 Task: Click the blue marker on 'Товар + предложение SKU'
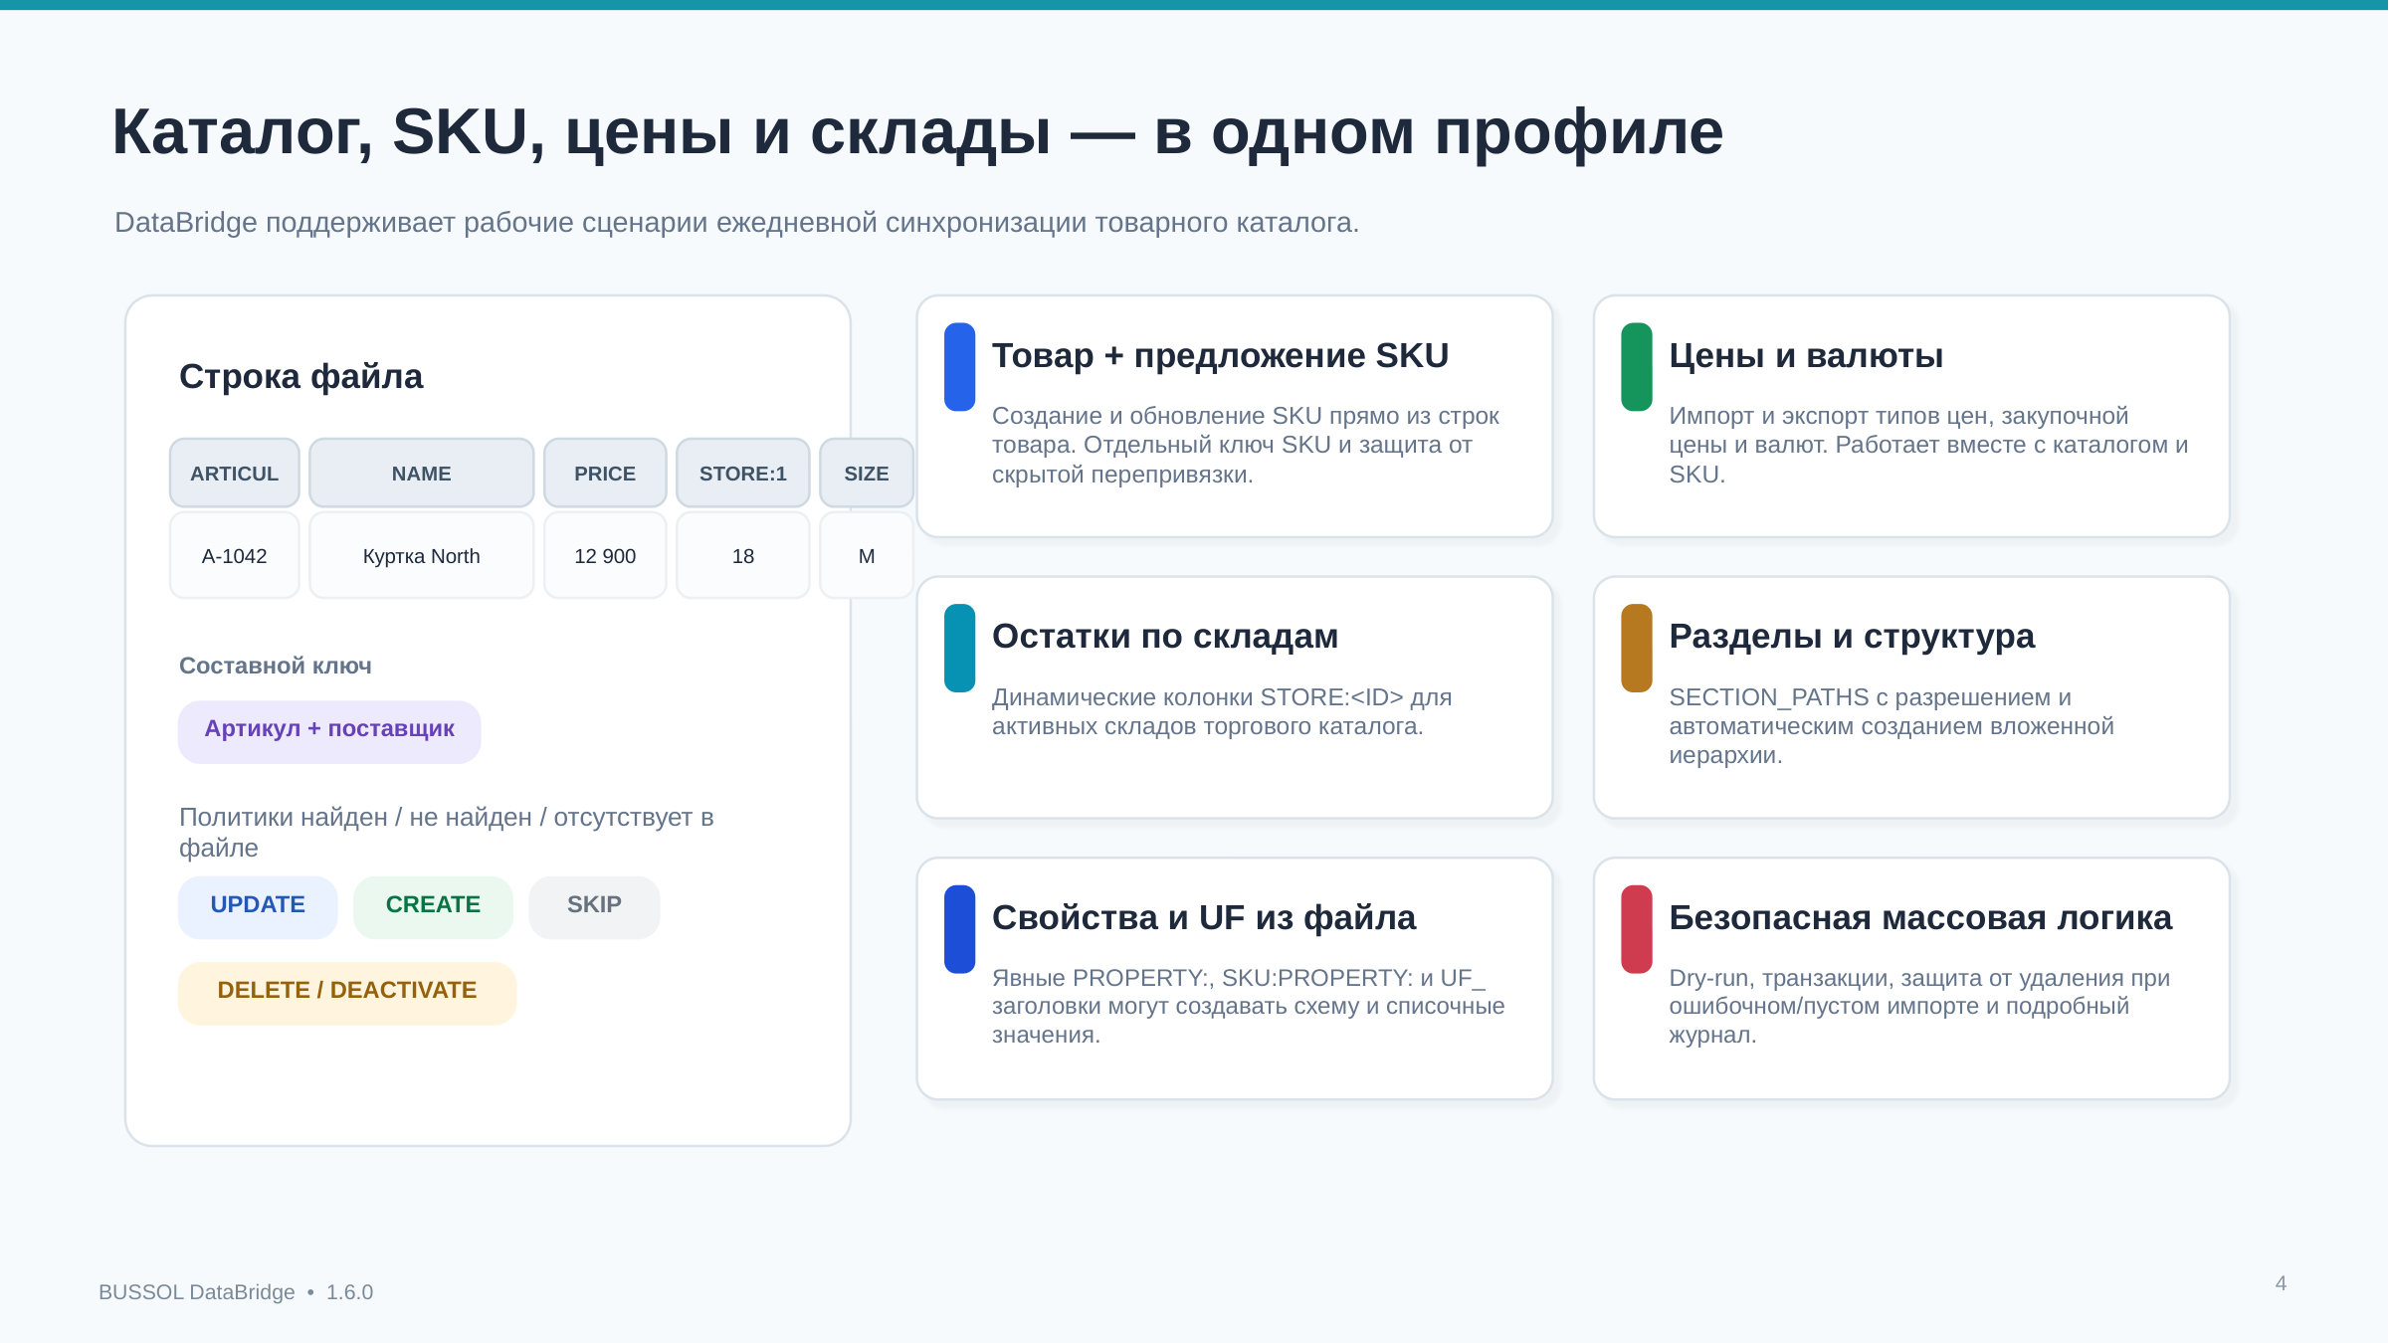(x=960, y=367)
